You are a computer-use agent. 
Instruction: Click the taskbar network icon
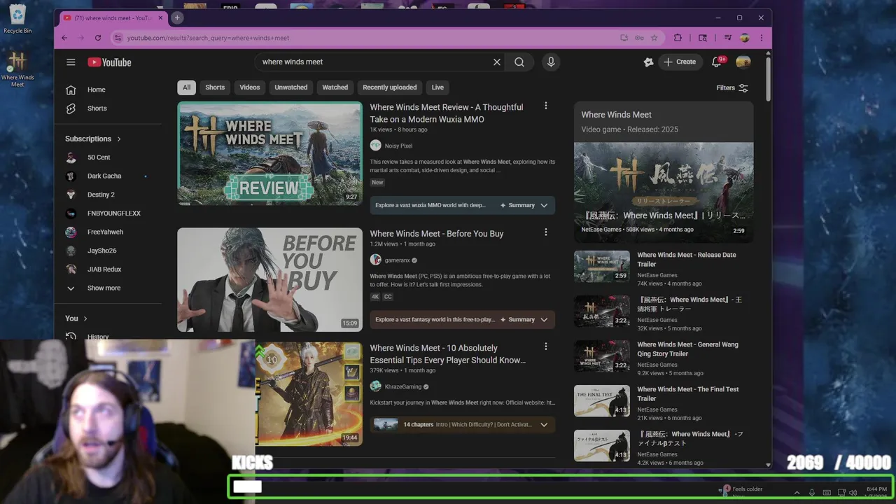click(x=841, y=493)
